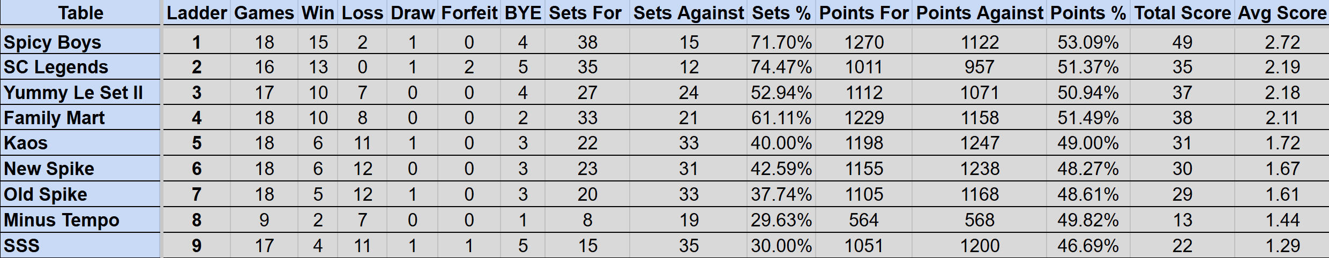Image resolution: width=1329 pixels, height=258 pixels.
Task: Click the Table column header
Action: [x=80, y=13]
